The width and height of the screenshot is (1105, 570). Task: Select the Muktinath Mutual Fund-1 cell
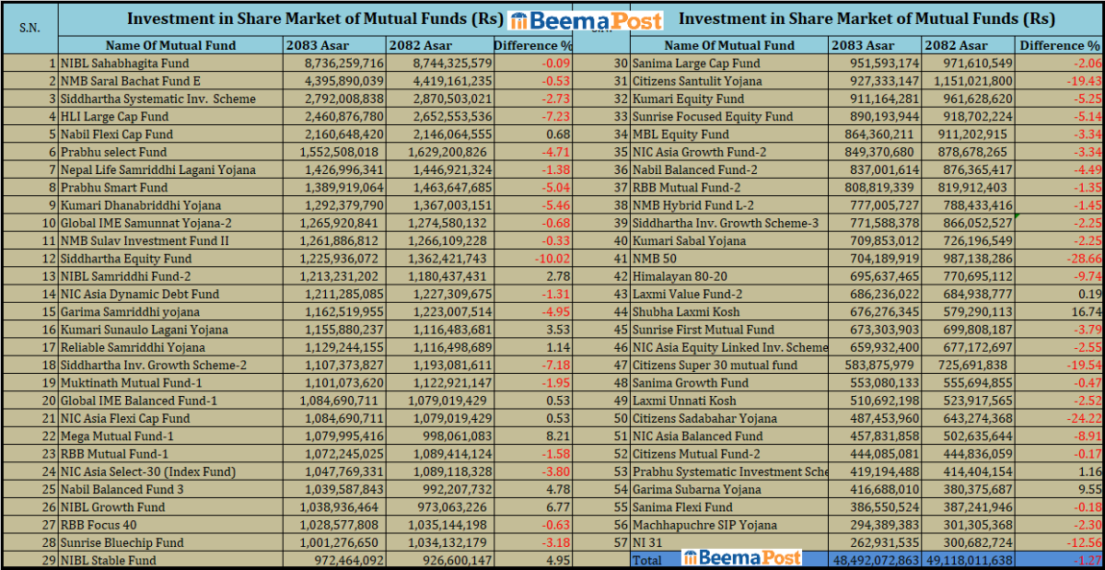coord(170,382)
